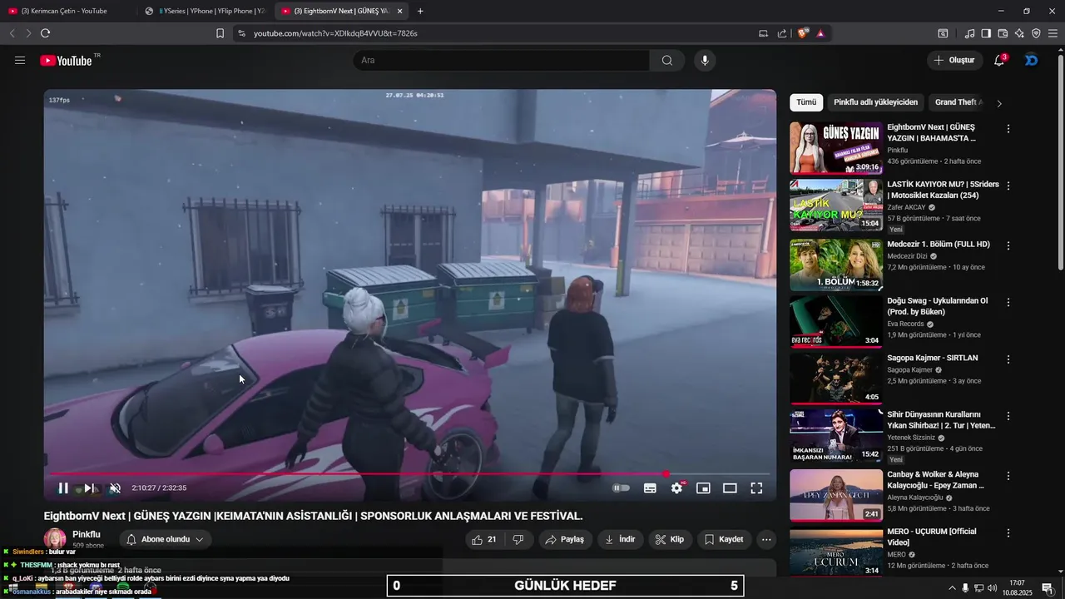Image resolution: width=1065 pixels, height=599 pixels.
Task: Open options for LASTİK KAYIYOR MU video
Action: tap(1008, 186)
